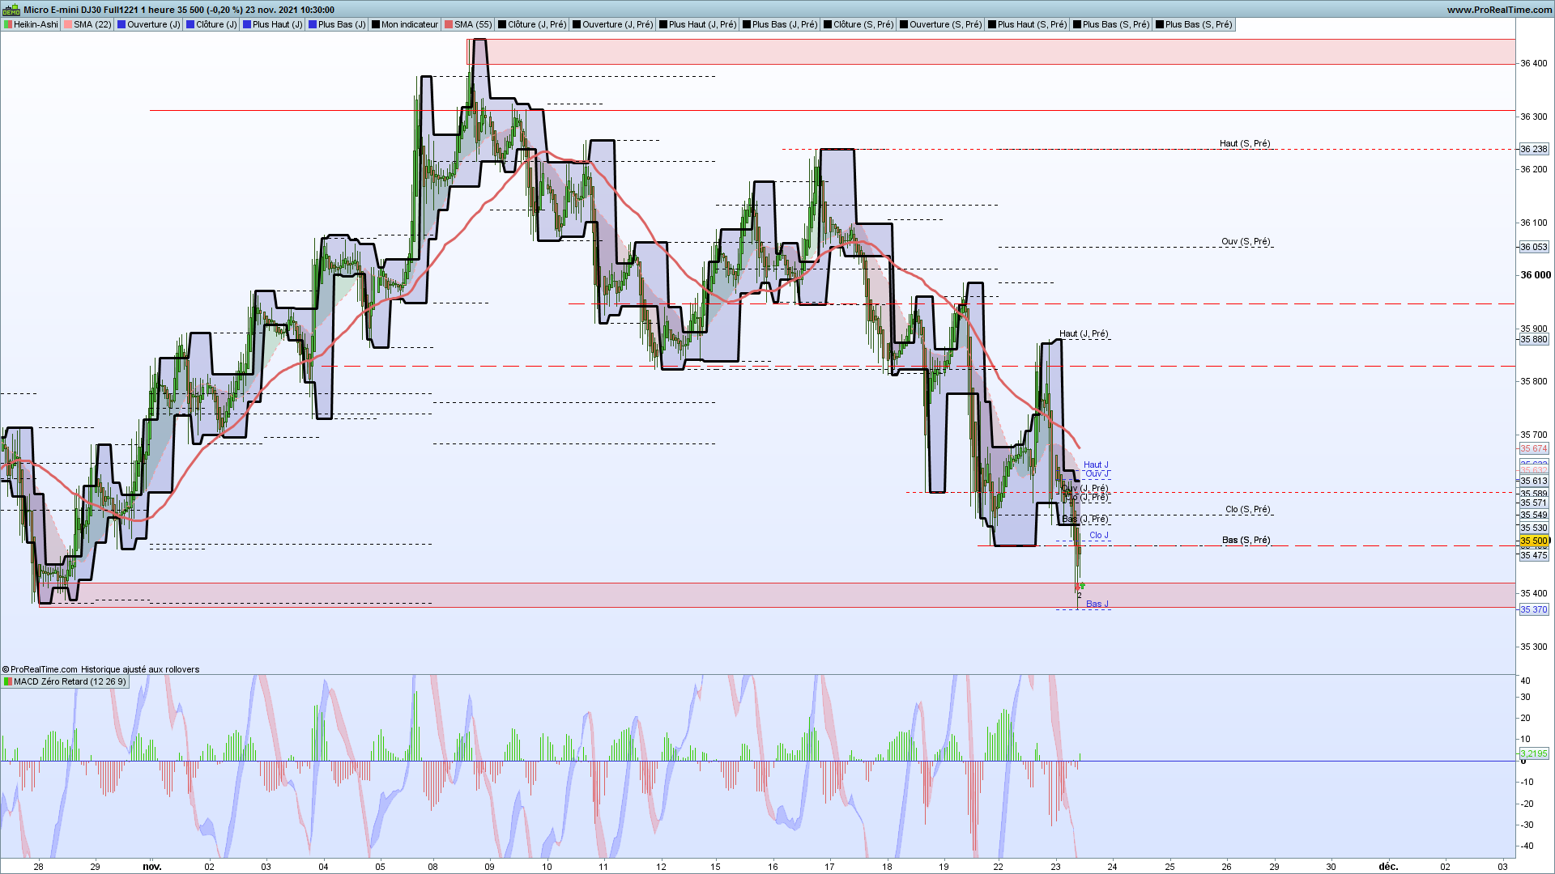
Task: Click the blue square beside Clôture (J)
Action: [190, 24]
